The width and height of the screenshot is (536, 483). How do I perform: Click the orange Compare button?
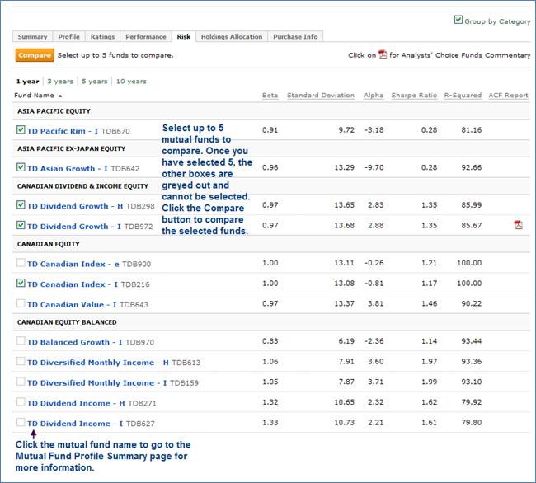[35, 55]
